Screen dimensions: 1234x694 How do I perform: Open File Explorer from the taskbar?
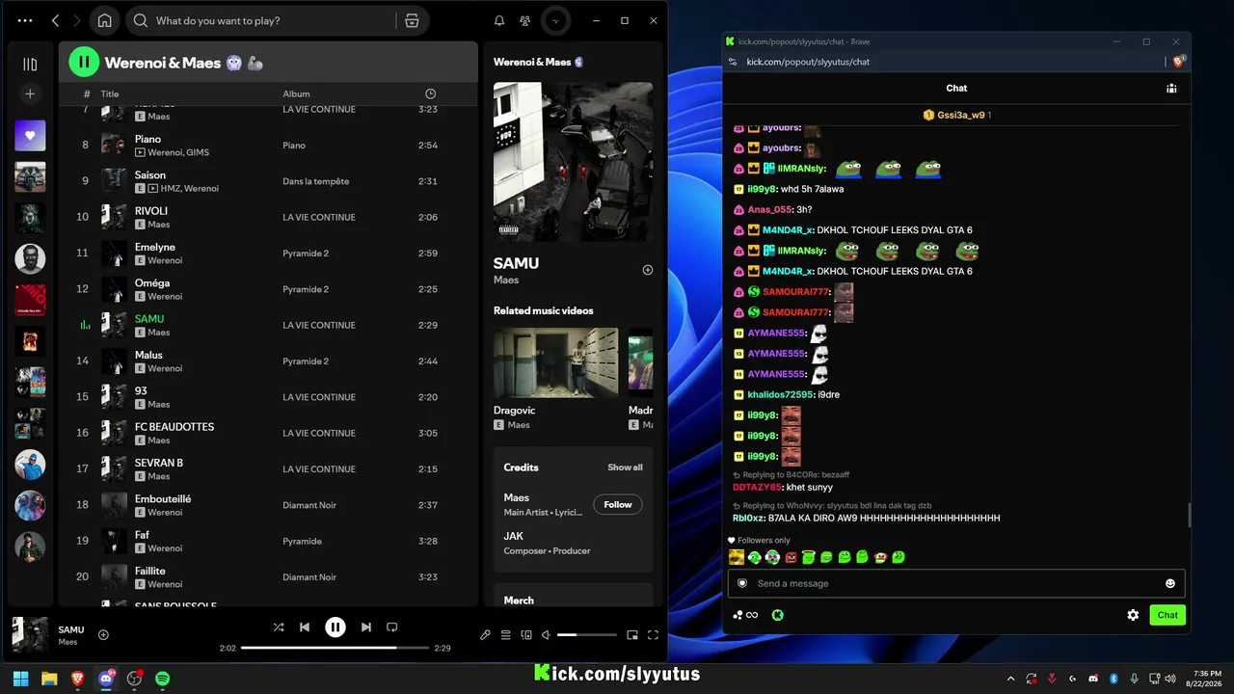(49, 679)
